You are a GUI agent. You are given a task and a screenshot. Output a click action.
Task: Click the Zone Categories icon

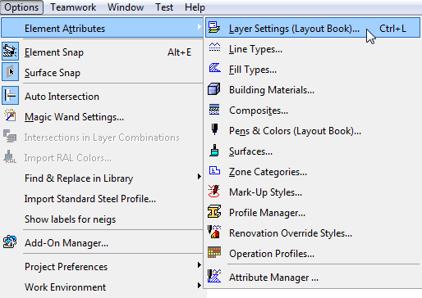(214, 170)
